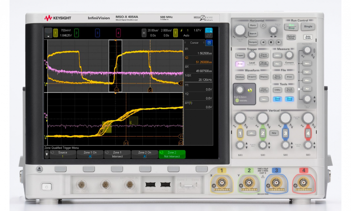Open the main menu dropdown arrow at screen top-left

(48, 33)
